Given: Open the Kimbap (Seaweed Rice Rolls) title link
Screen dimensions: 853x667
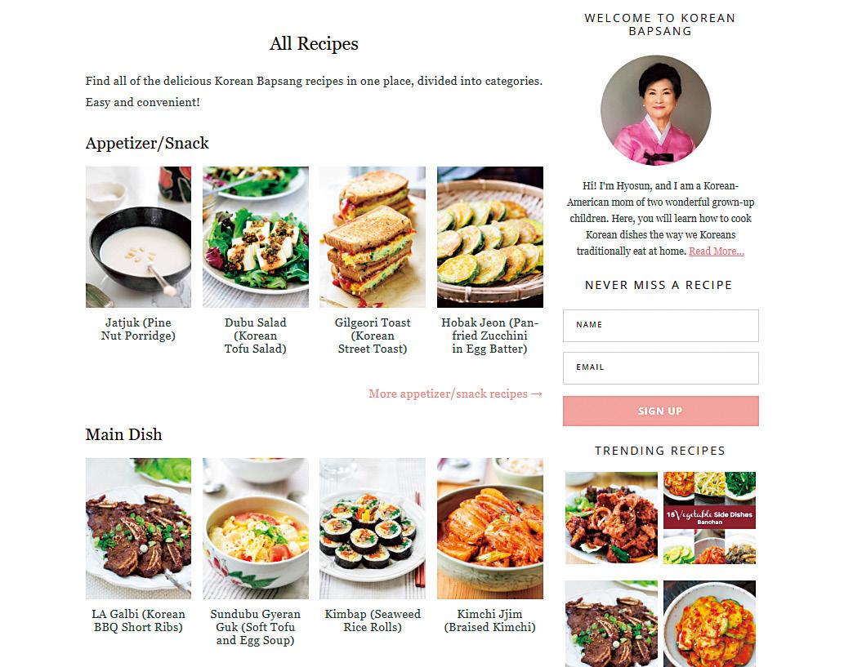Looking at the screenshot, I should [x=373, y=620].
